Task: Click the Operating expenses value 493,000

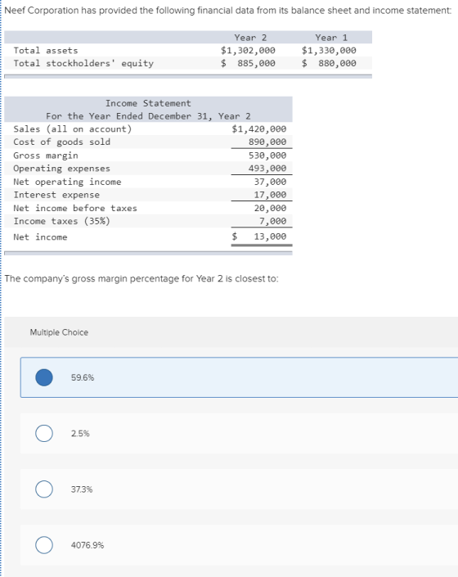Action: click(267, 168)
